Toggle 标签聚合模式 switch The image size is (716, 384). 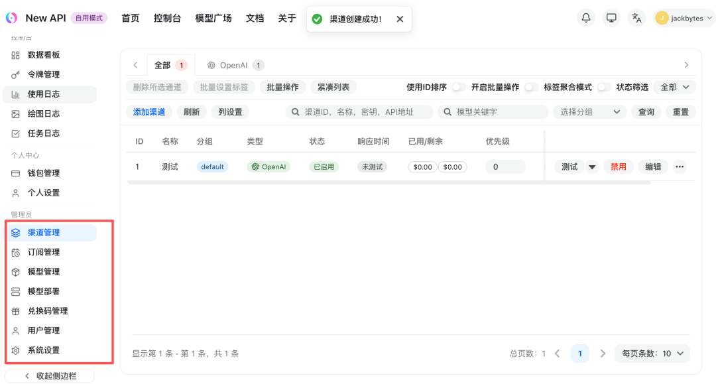tap(604, 87)
